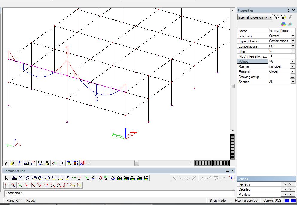Select the arrow pointer tool in command toolbar
The height and width of the screenshot is (205, 298).
(7, 178)
